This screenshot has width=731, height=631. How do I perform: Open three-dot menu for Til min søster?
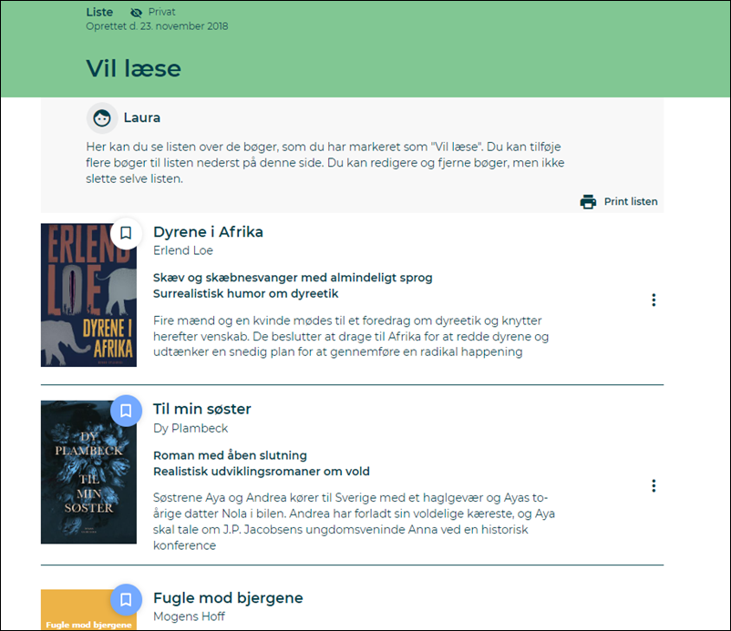click(x=654, y=486)
